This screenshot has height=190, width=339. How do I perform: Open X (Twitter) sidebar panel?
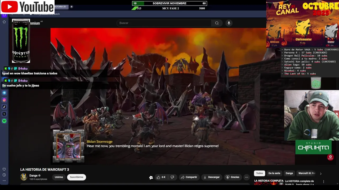pyautogui.click(x=4, y=114)
